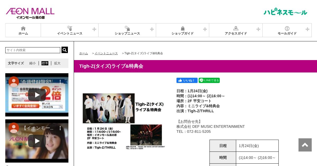This screenshot has width=317, height=166.
Task: Click the 日程 table header cell
Action: pyautogui.click(x=223, y=146)
